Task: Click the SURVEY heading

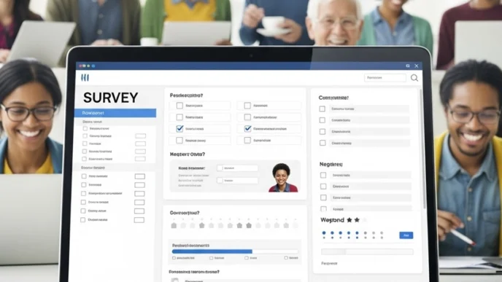Action: click(110, 98)
